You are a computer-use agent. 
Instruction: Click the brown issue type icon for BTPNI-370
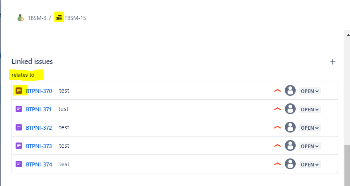click(x=19, y=91)
